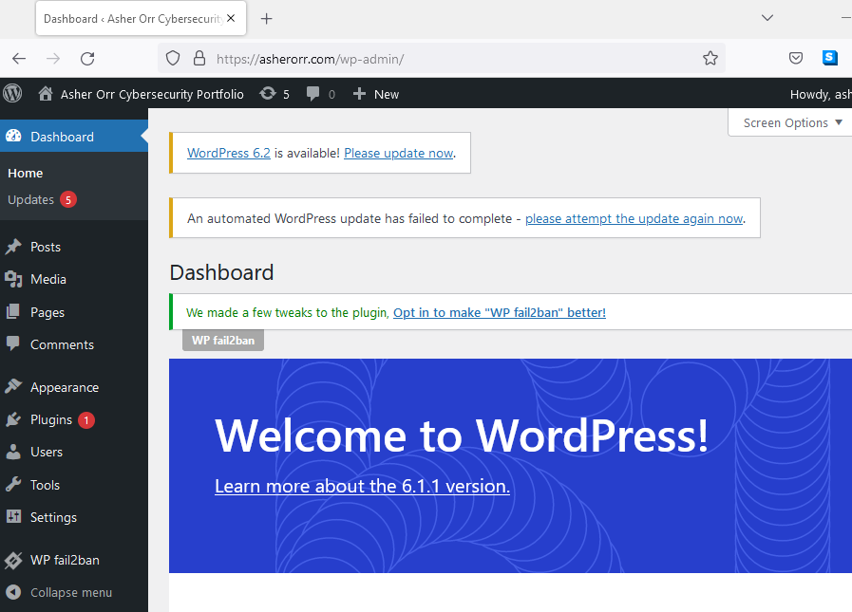Bookmark this page with star icon

point(710,58)
